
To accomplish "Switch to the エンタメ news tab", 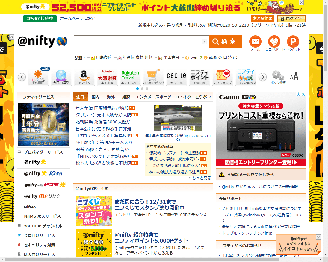I will [x=143, y=97].
